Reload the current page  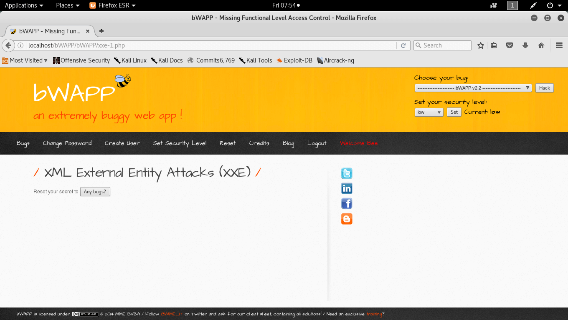[x=403, y=45]
